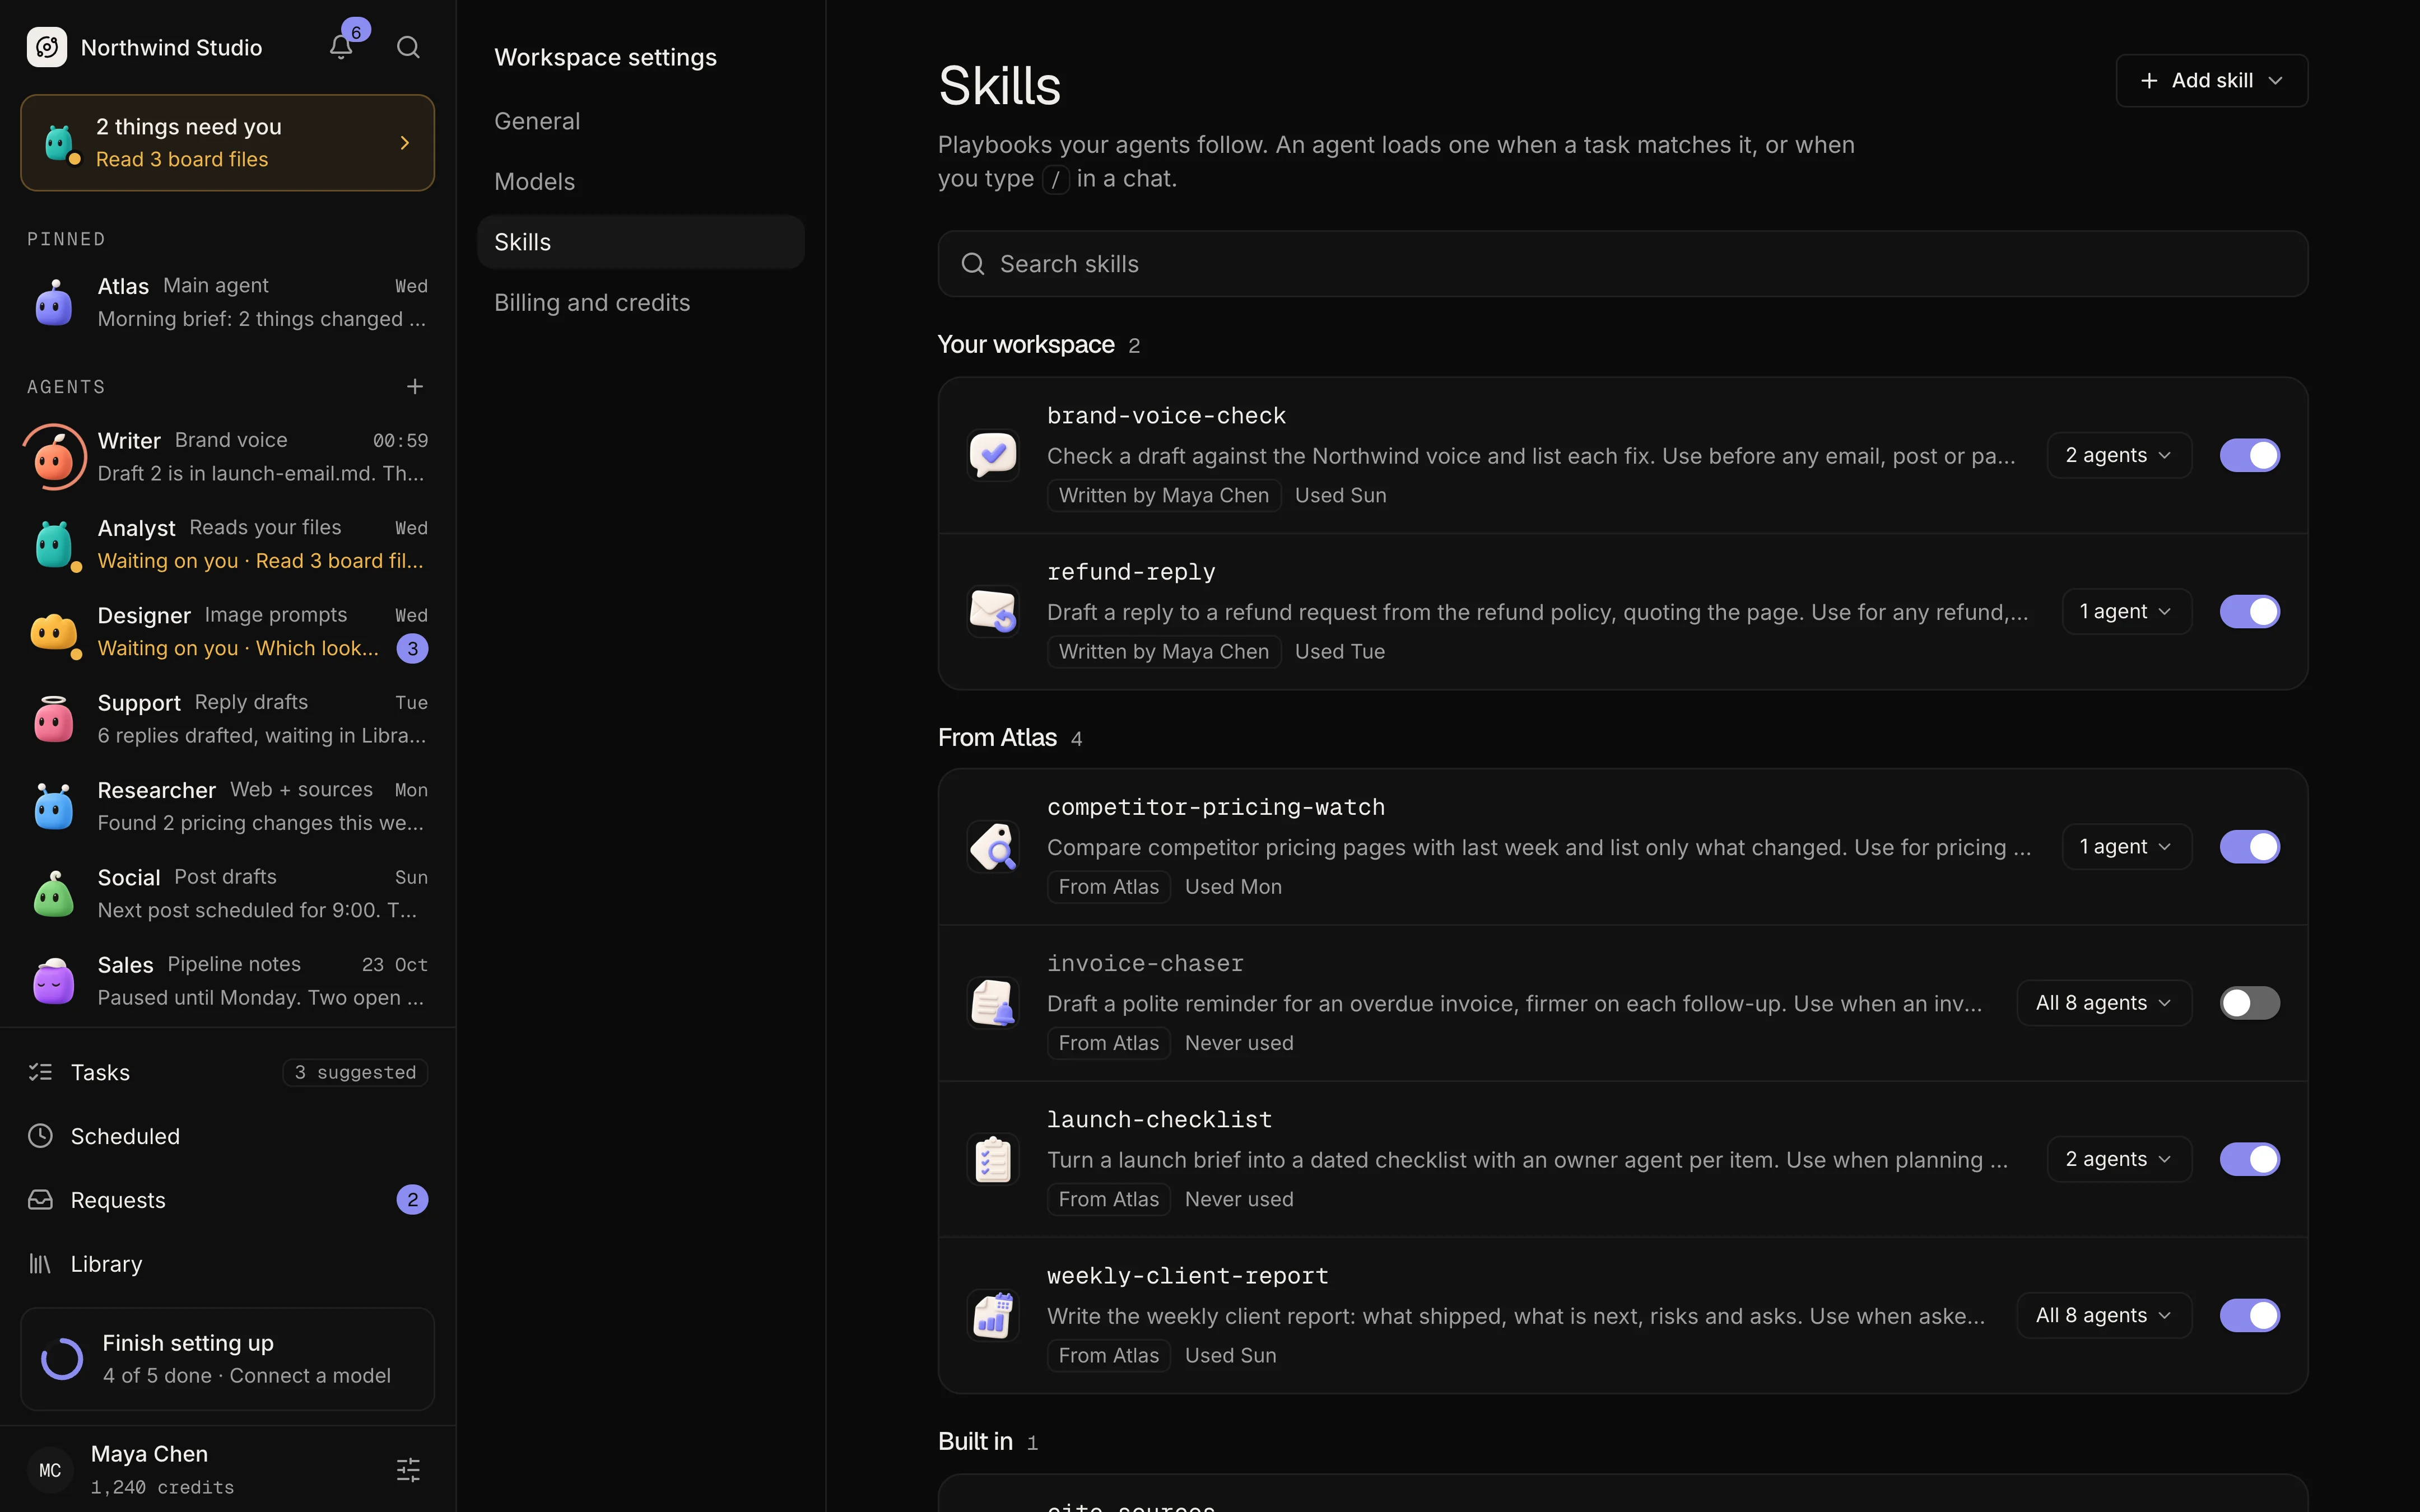This screenshot has height=1512, width=2420.
Task: Open invoice-chaser All 8 agents dropdown
Action: [x=2104, y=1003]
